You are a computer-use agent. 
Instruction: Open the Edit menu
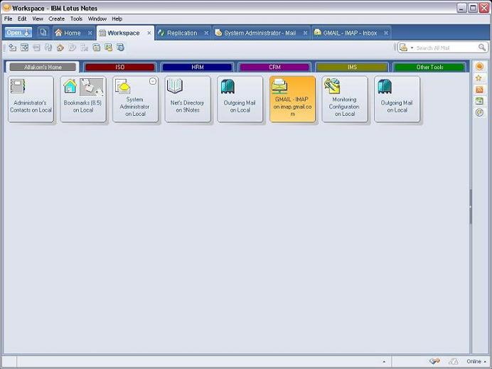(x=22, y=18)
